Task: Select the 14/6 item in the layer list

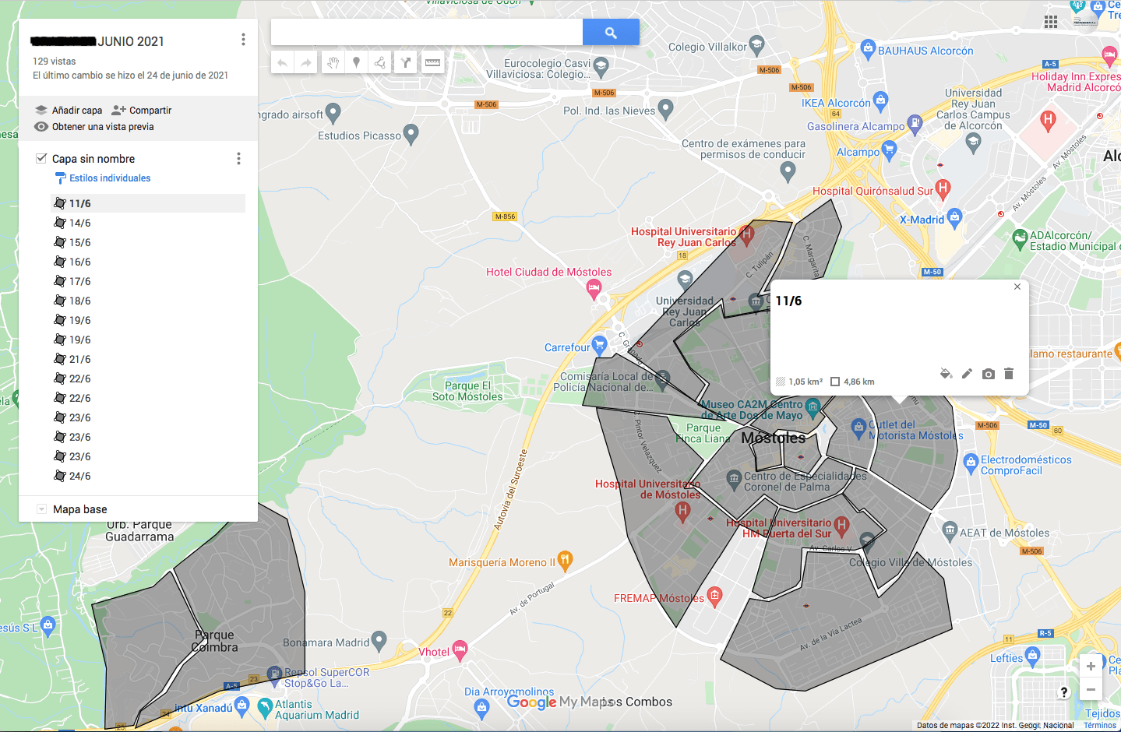Action: pyautogui.click(x=148, y=223)
